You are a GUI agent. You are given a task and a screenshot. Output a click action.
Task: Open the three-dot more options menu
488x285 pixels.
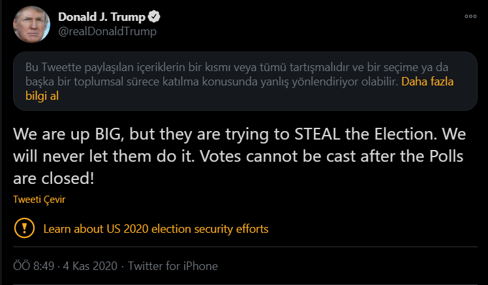470,16
